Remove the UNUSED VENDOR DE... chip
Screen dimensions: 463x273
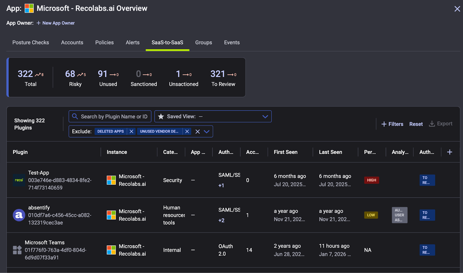coord(187,131)
